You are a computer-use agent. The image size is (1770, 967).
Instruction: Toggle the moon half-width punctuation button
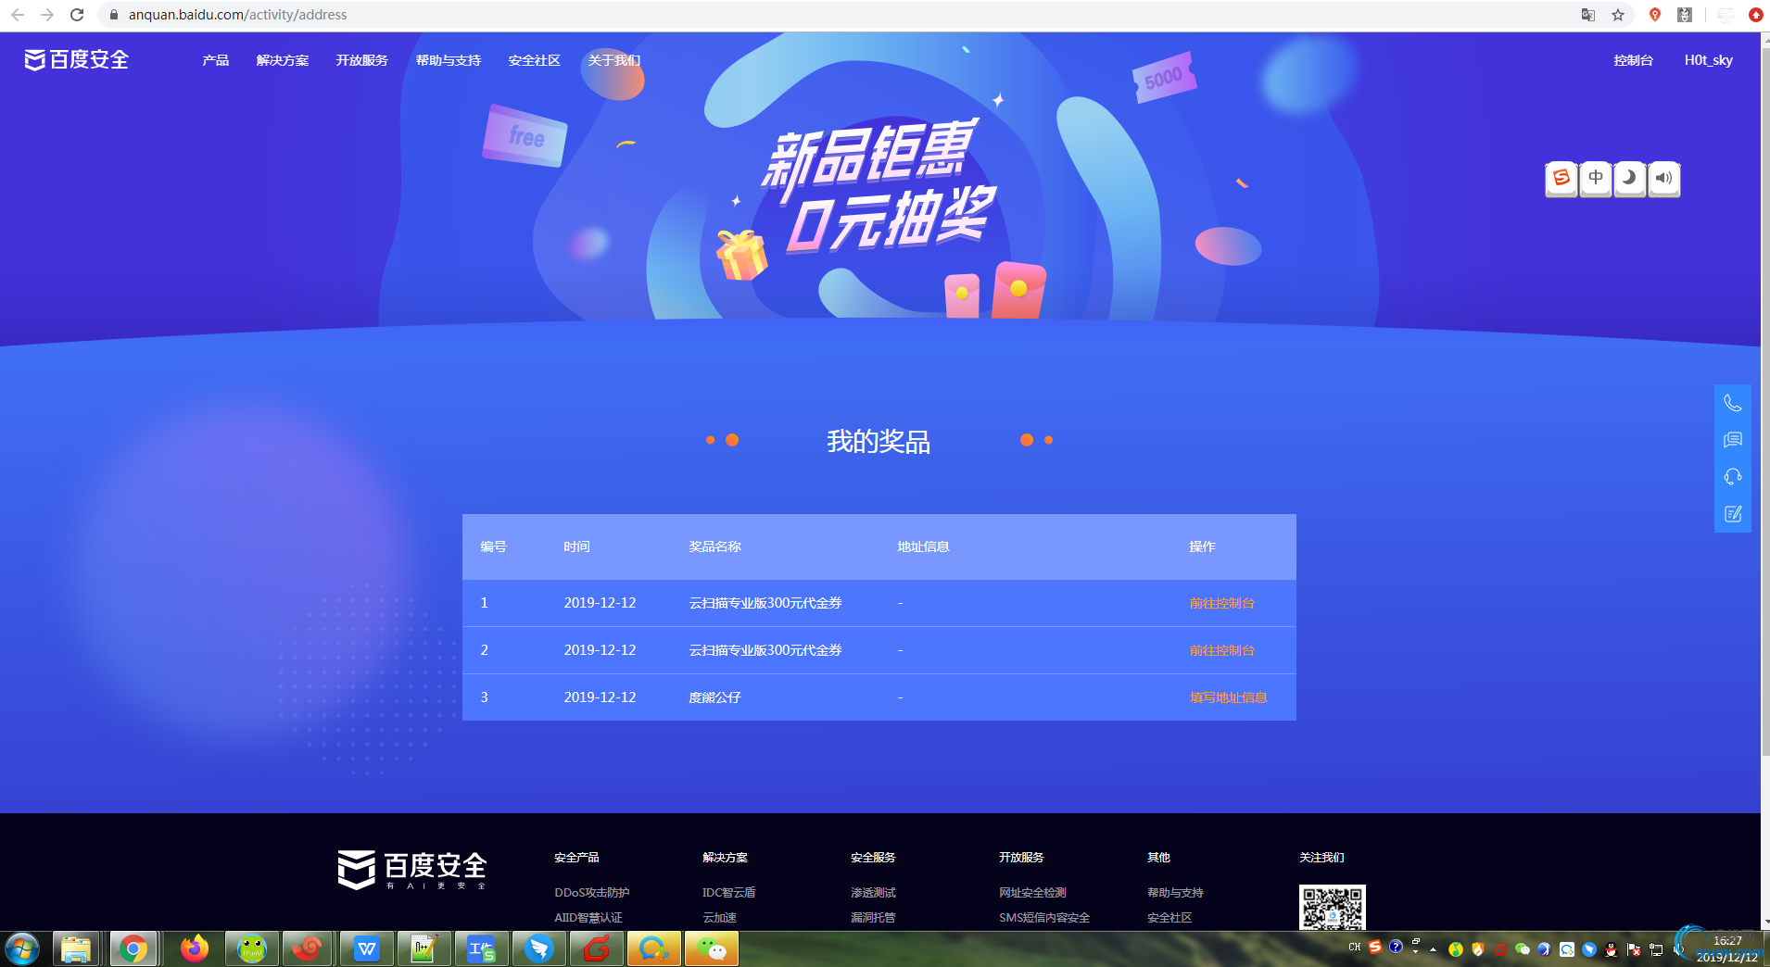(x=1629, y=178)
